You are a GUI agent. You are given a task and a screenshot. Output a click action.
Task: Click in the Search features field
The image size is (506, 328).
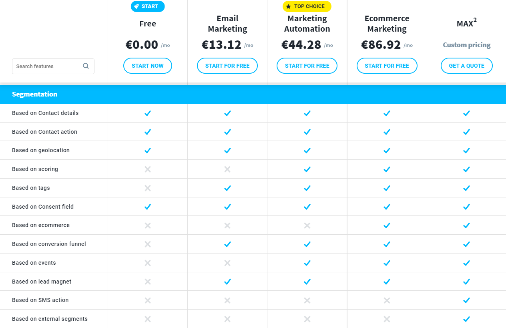(53, 66)
